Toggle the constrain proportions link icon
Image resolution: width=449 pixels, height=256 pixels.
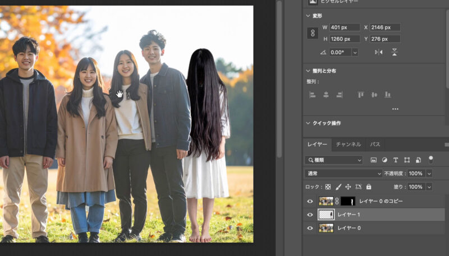coord(313,33)
